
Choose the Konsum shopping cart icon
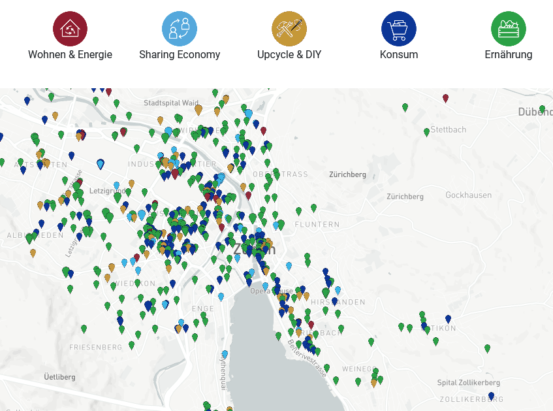click(399, 29)
